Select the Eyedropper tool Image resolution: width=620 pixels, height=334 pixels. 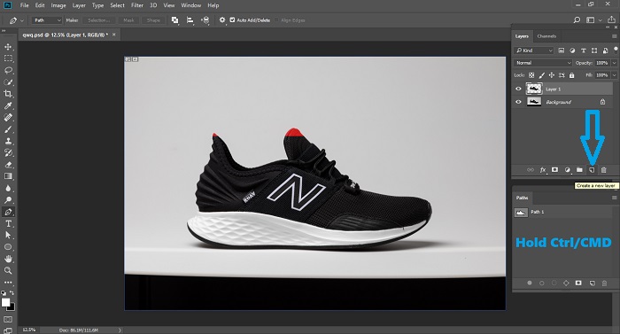click(x=8, y=105)
